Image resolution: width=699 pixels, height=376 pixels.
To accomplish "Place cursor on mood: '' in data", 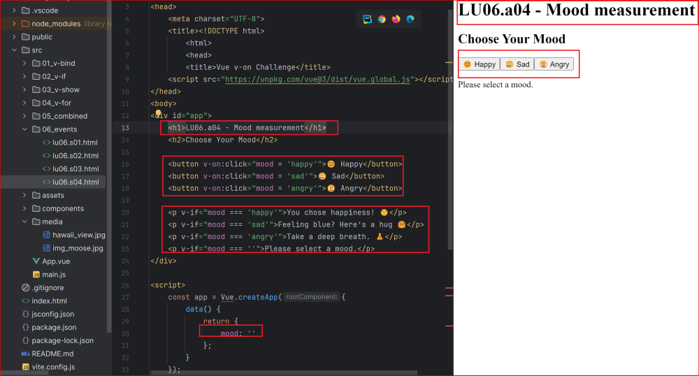I will (x=238, y=333).
